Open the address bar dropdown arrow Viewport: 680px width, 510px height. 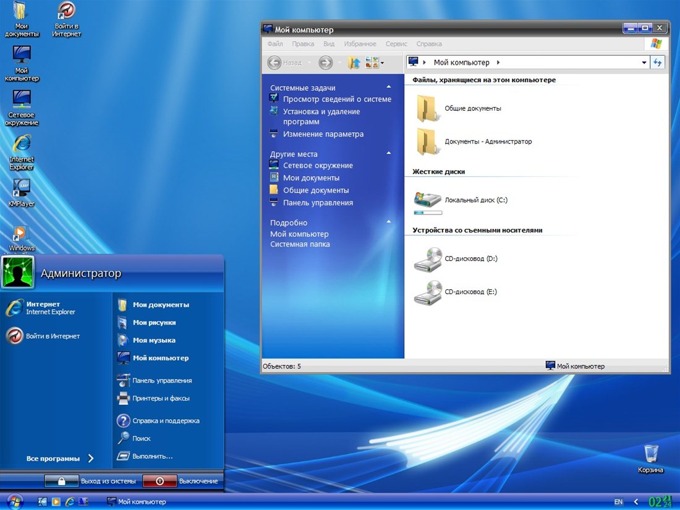pos(644,62)
